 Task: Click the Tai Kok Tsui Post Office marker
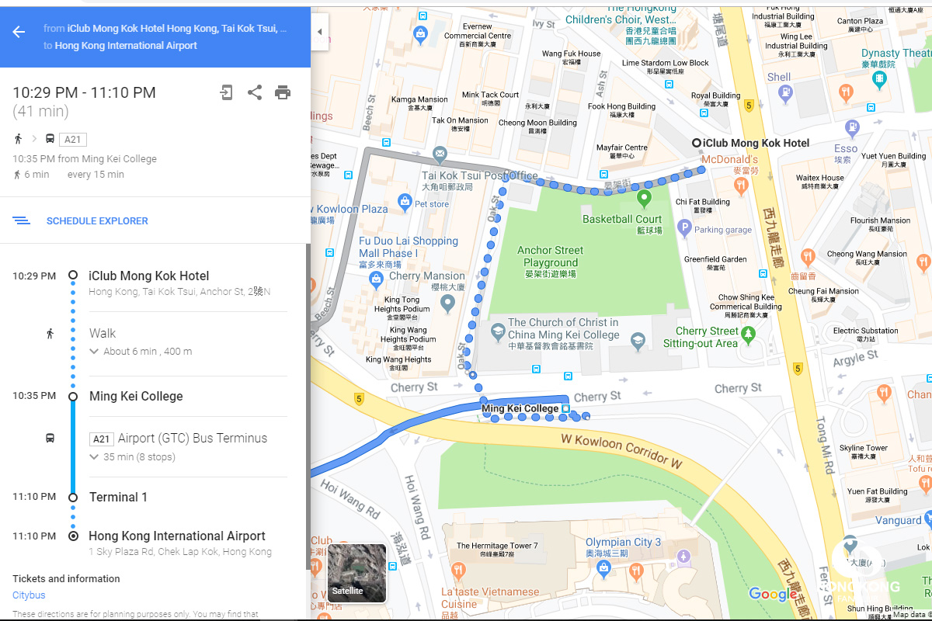440,154
